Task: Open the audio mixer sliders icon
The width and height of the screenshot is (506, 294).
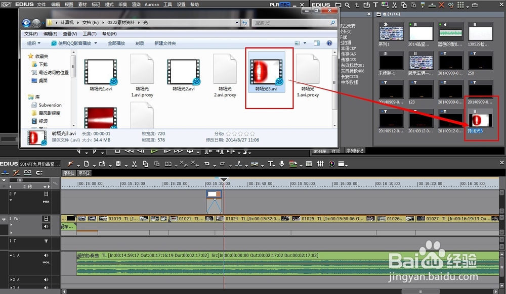Action: coord(320,164)
